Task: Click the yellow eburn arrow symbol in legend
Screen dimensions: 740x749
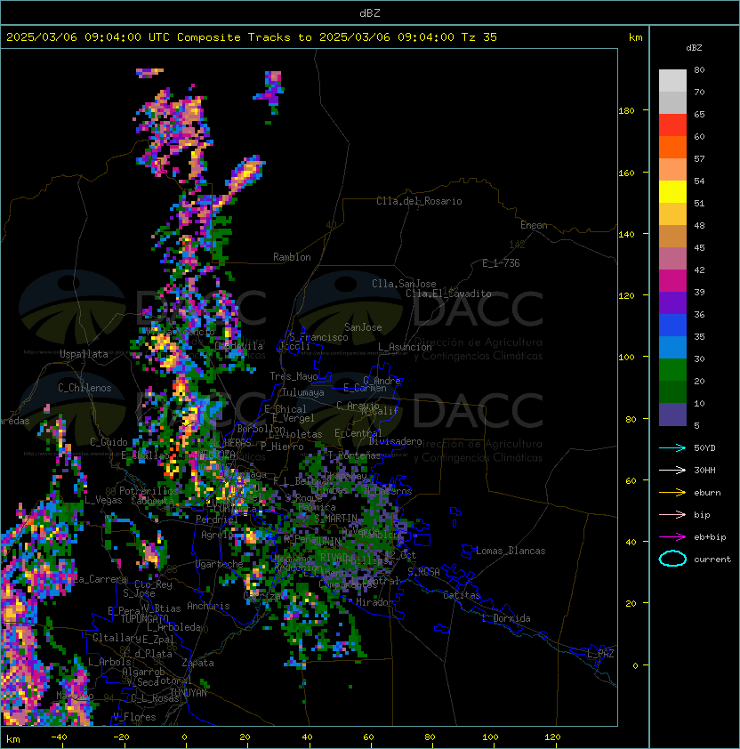Action: (672, 493)
